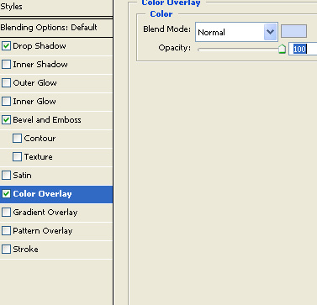The height and width of the screenshot is (305, 317).
Task: Uncheck the Drop Shadow checkbox
Action: pos(6,45)
